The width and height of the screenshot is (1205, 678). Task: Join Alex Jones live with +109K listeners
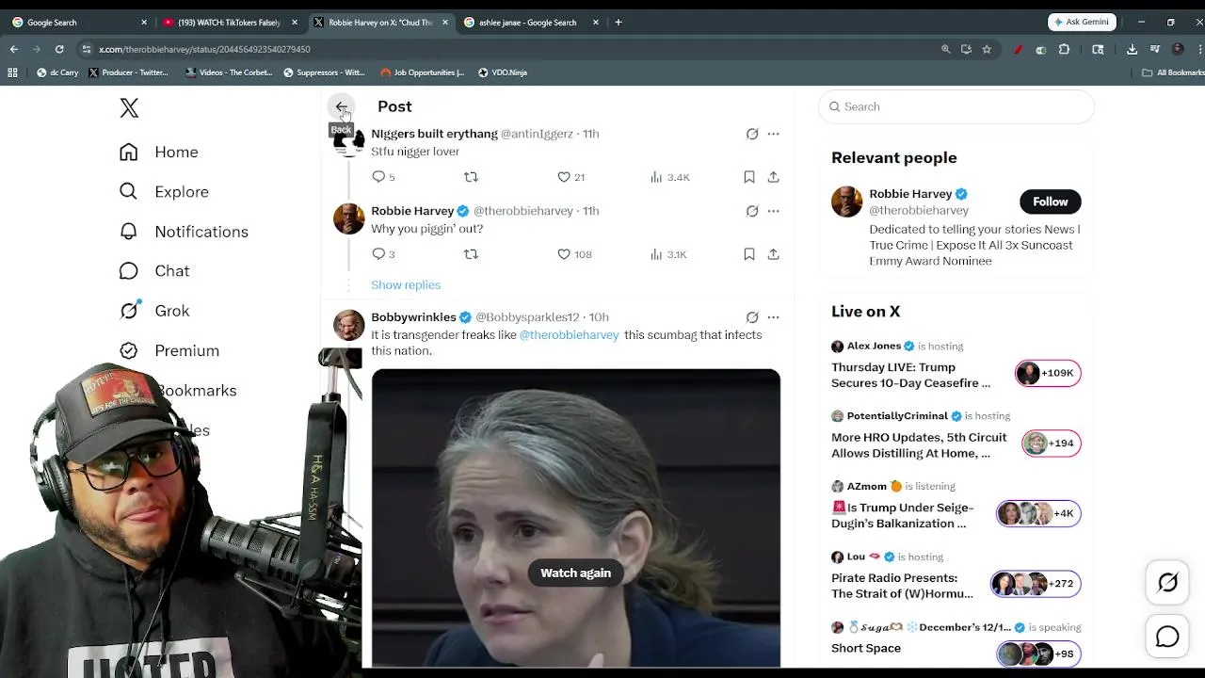[1048, 373]
